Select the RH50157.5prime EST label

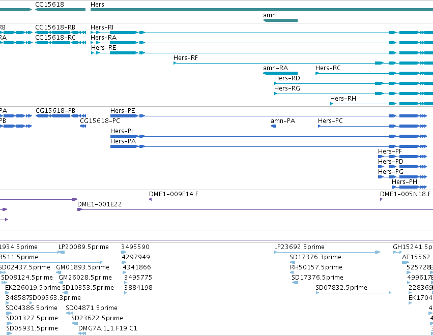coord(316,267)
